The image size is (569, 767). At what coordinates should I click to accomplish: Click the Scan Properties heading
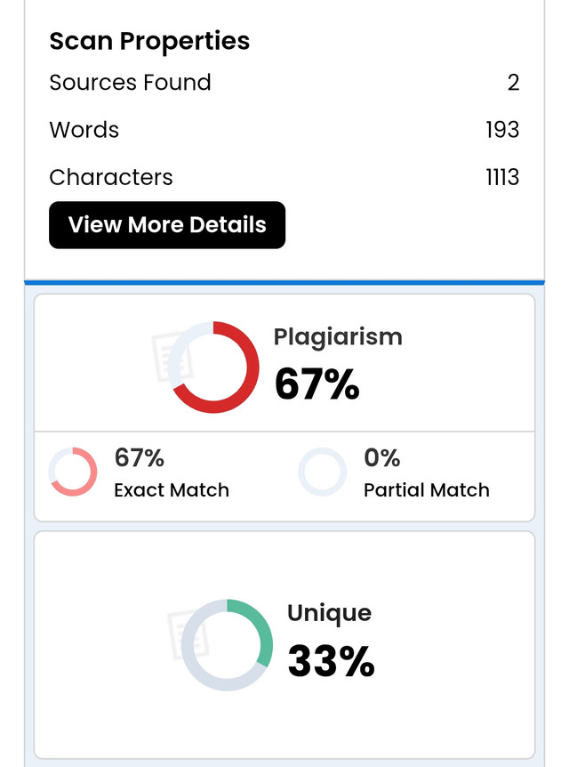149,41
